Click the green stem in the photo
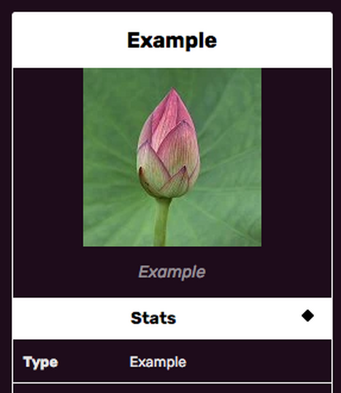 pos(162,222)
